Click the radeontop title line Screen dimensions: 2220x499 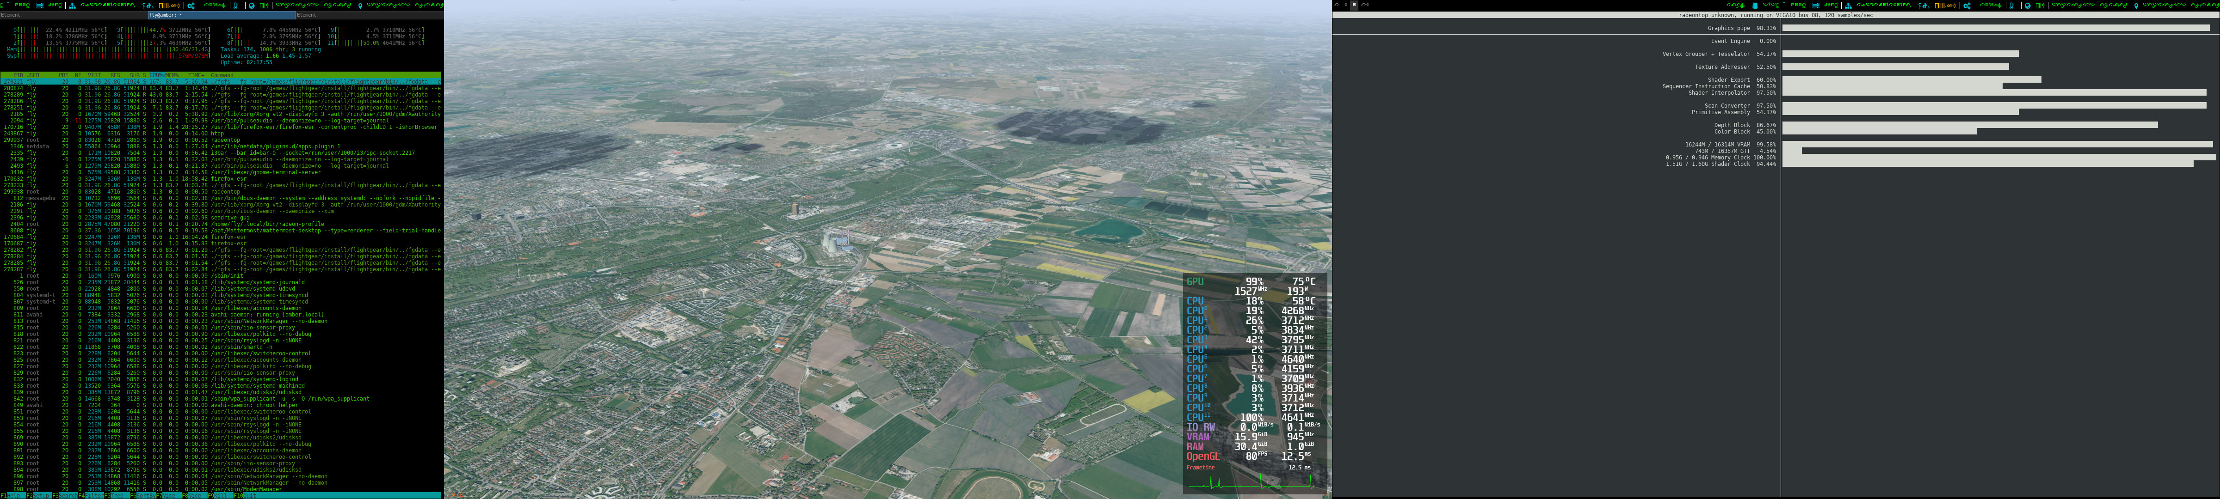[1776, 15]
